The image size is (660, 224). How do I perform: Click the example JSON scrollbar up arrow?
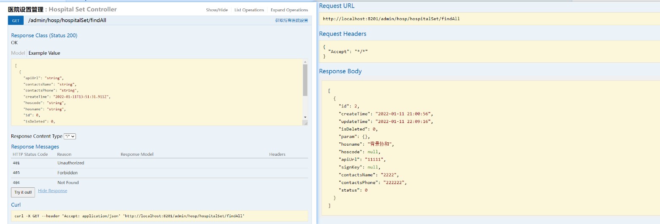(305, 62)
